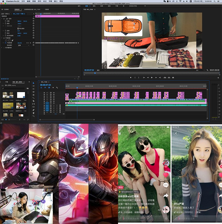Collapse the 不透明度 opacity effect group
Screen dimensions: 222x224
click(x=2, y=38)
